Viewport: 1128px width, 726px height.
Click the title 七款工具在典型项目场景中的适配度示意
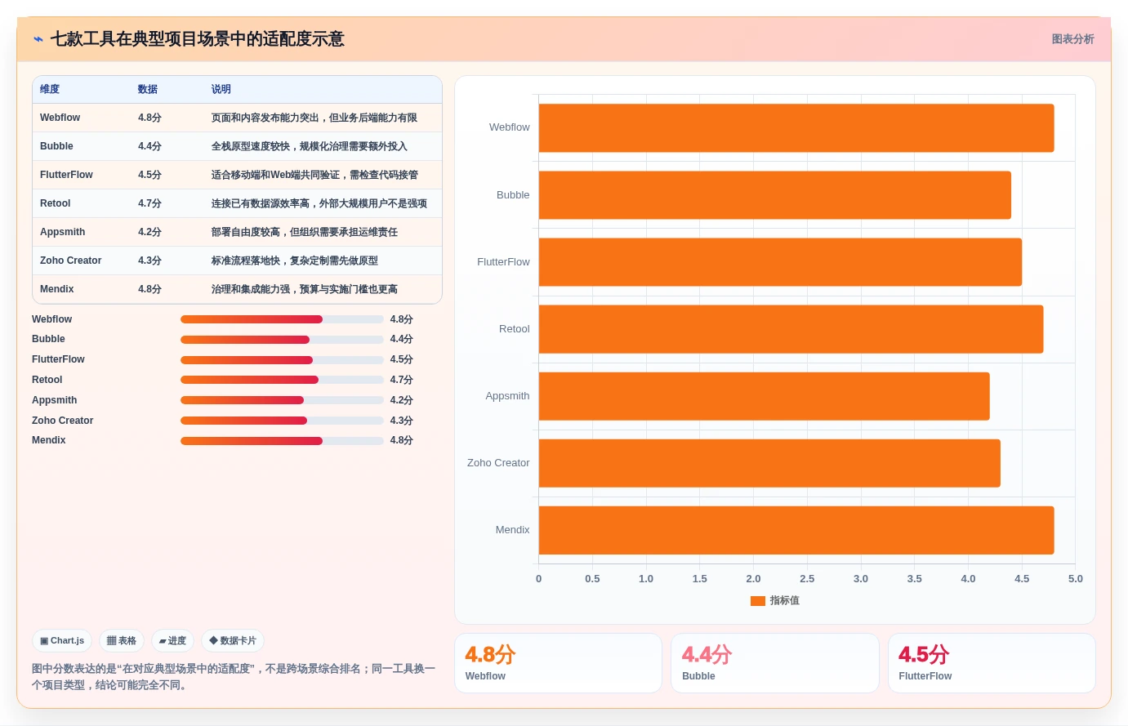tap(198, 39)
